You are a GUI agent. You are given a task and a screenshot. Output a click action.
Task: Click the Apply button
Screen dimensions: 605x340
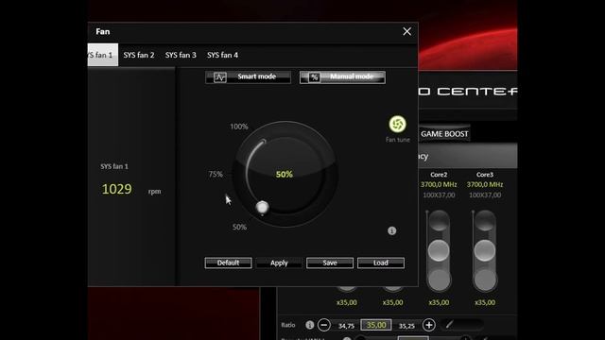pos(279,263)
